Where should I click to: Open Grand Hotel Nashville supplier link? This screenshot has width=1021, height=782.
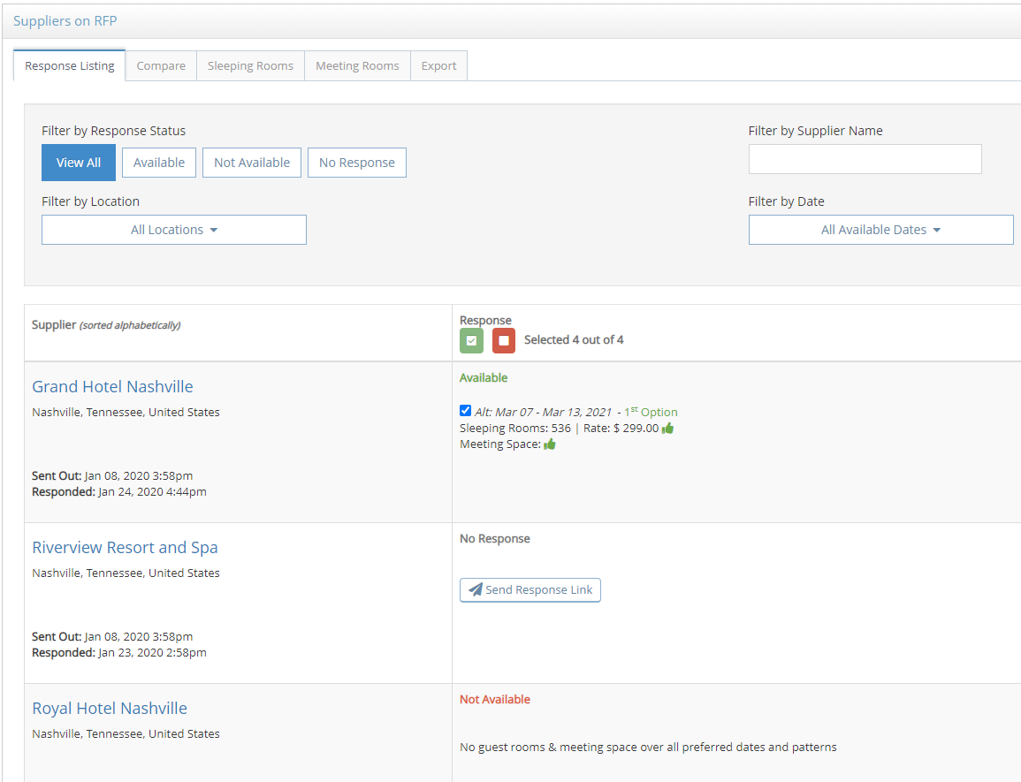pos(112,387)
